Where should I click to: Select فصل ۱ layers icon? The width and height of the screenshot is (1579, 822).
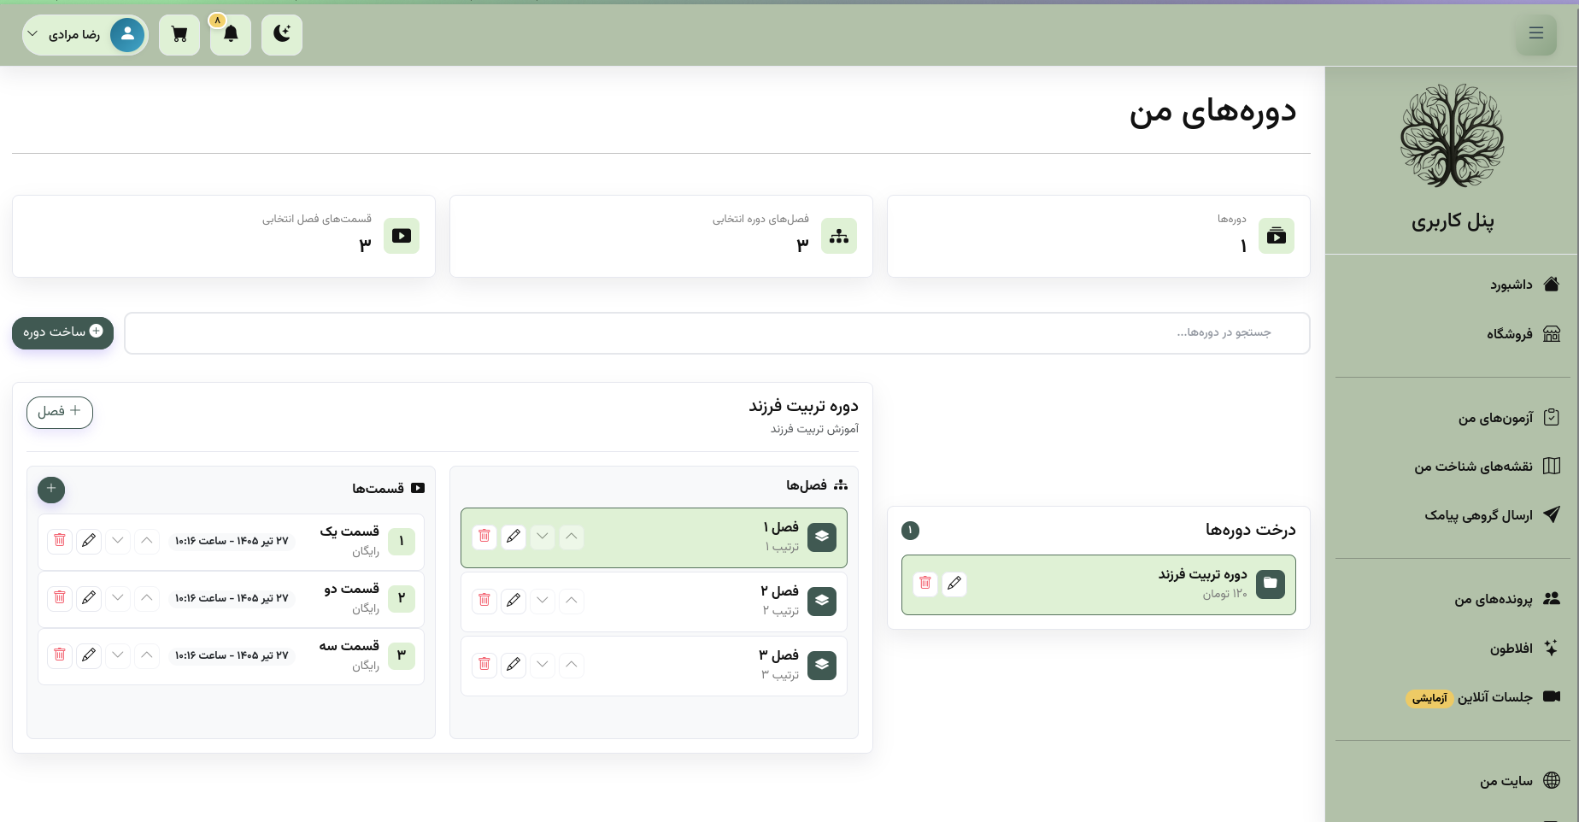[x=822, y=537]
